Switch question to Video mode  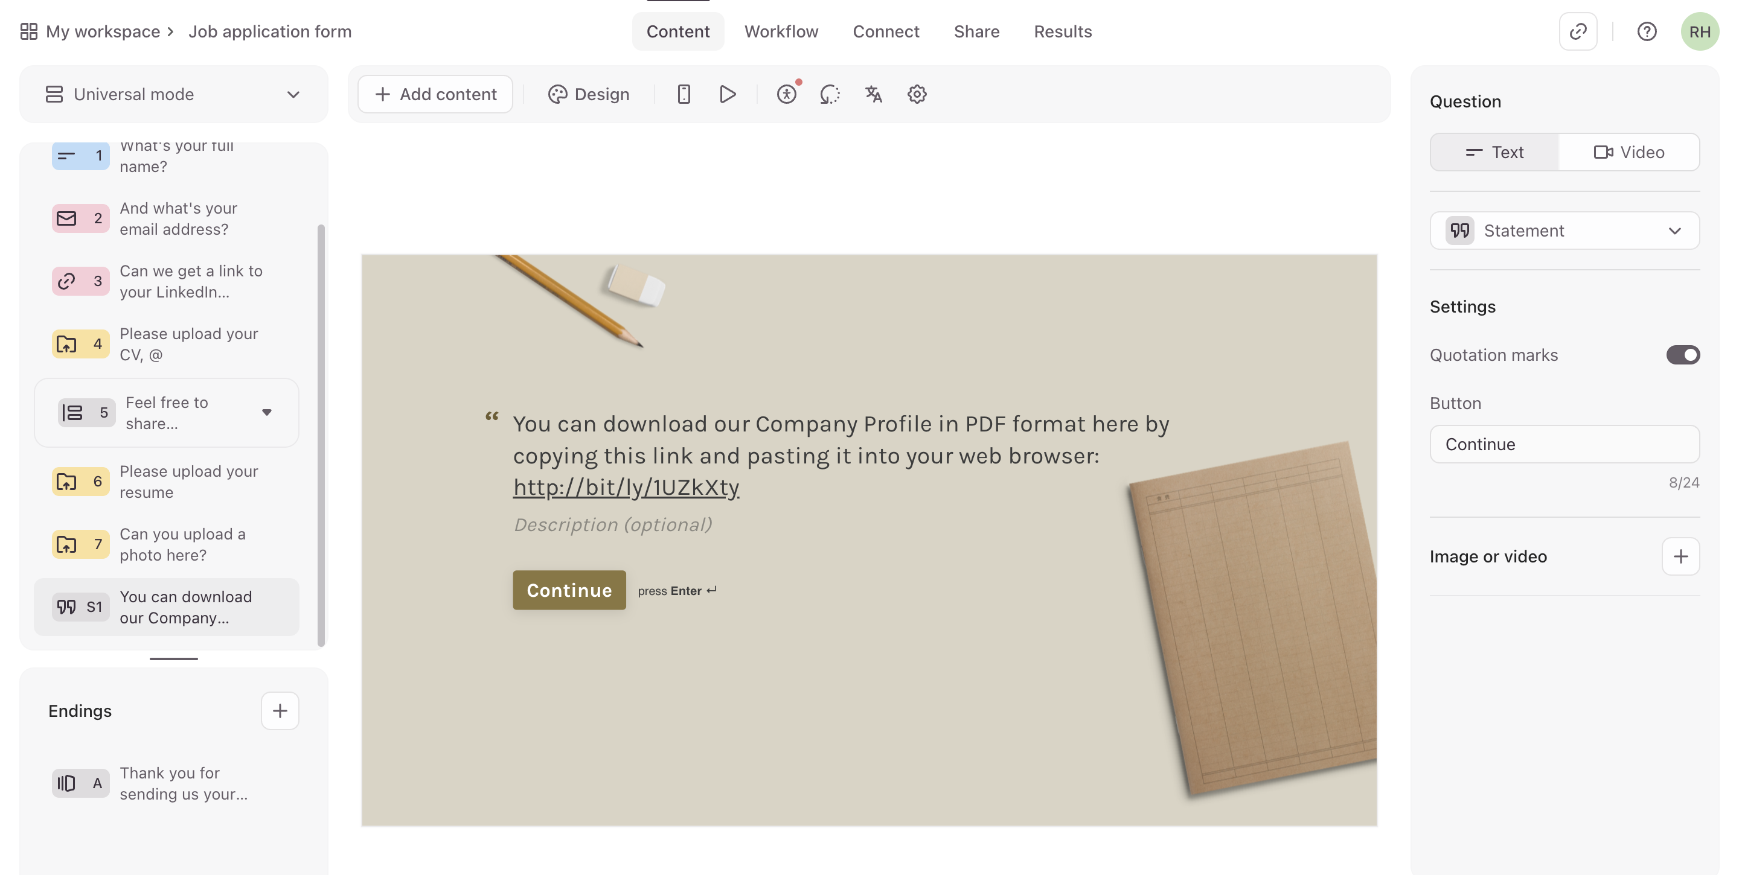click(x=1629, y=153)
